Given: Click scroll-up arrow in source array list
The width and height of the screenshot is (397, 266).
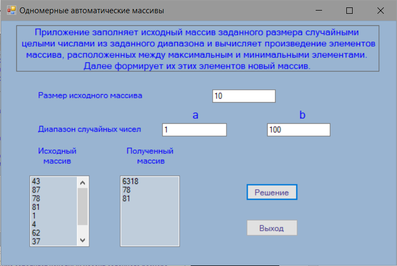Looking at the screenshot, I should point(82,182).
